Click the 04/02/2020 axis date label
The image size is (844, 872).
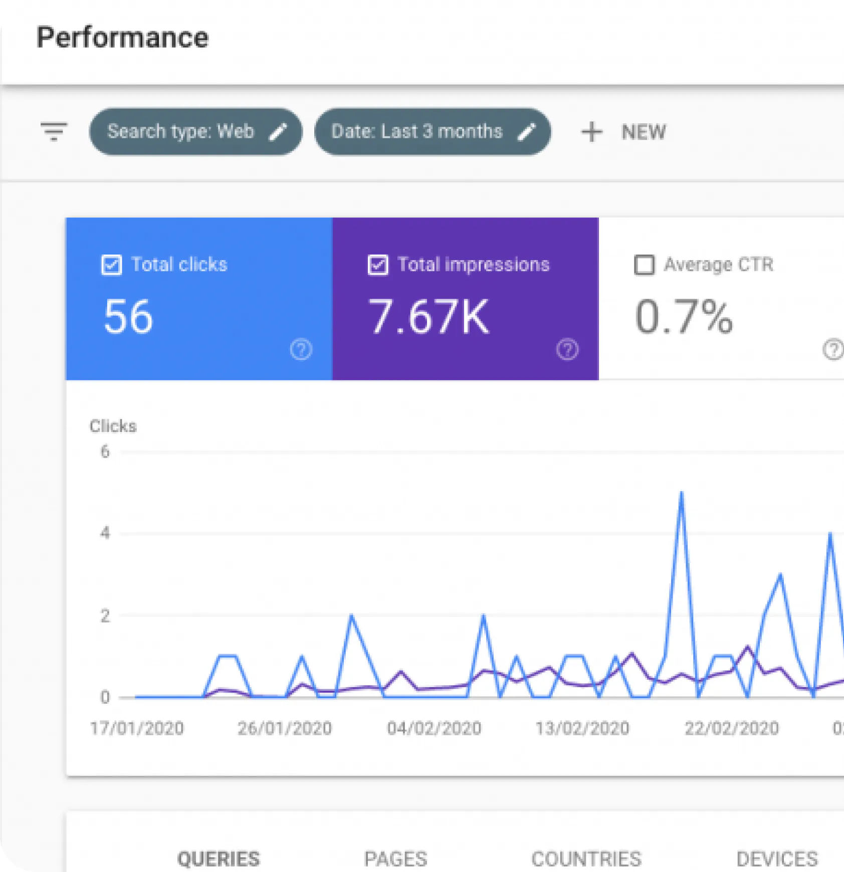(434, 728)
